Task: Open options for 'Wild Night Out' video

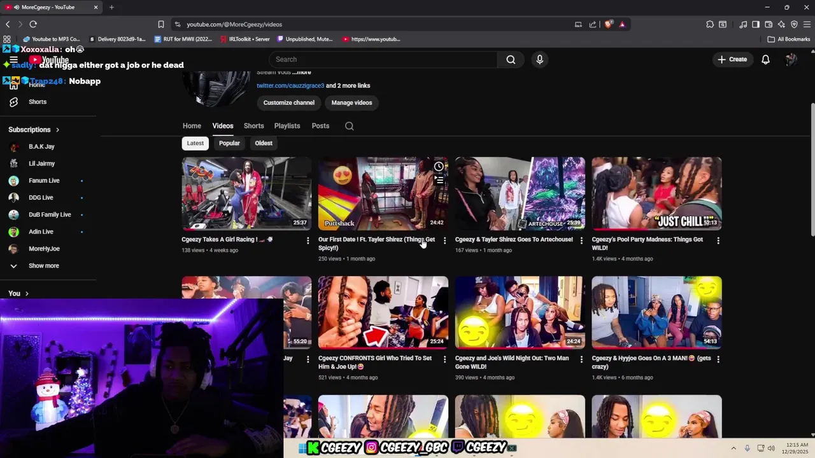Action: (x=581, y=359)
